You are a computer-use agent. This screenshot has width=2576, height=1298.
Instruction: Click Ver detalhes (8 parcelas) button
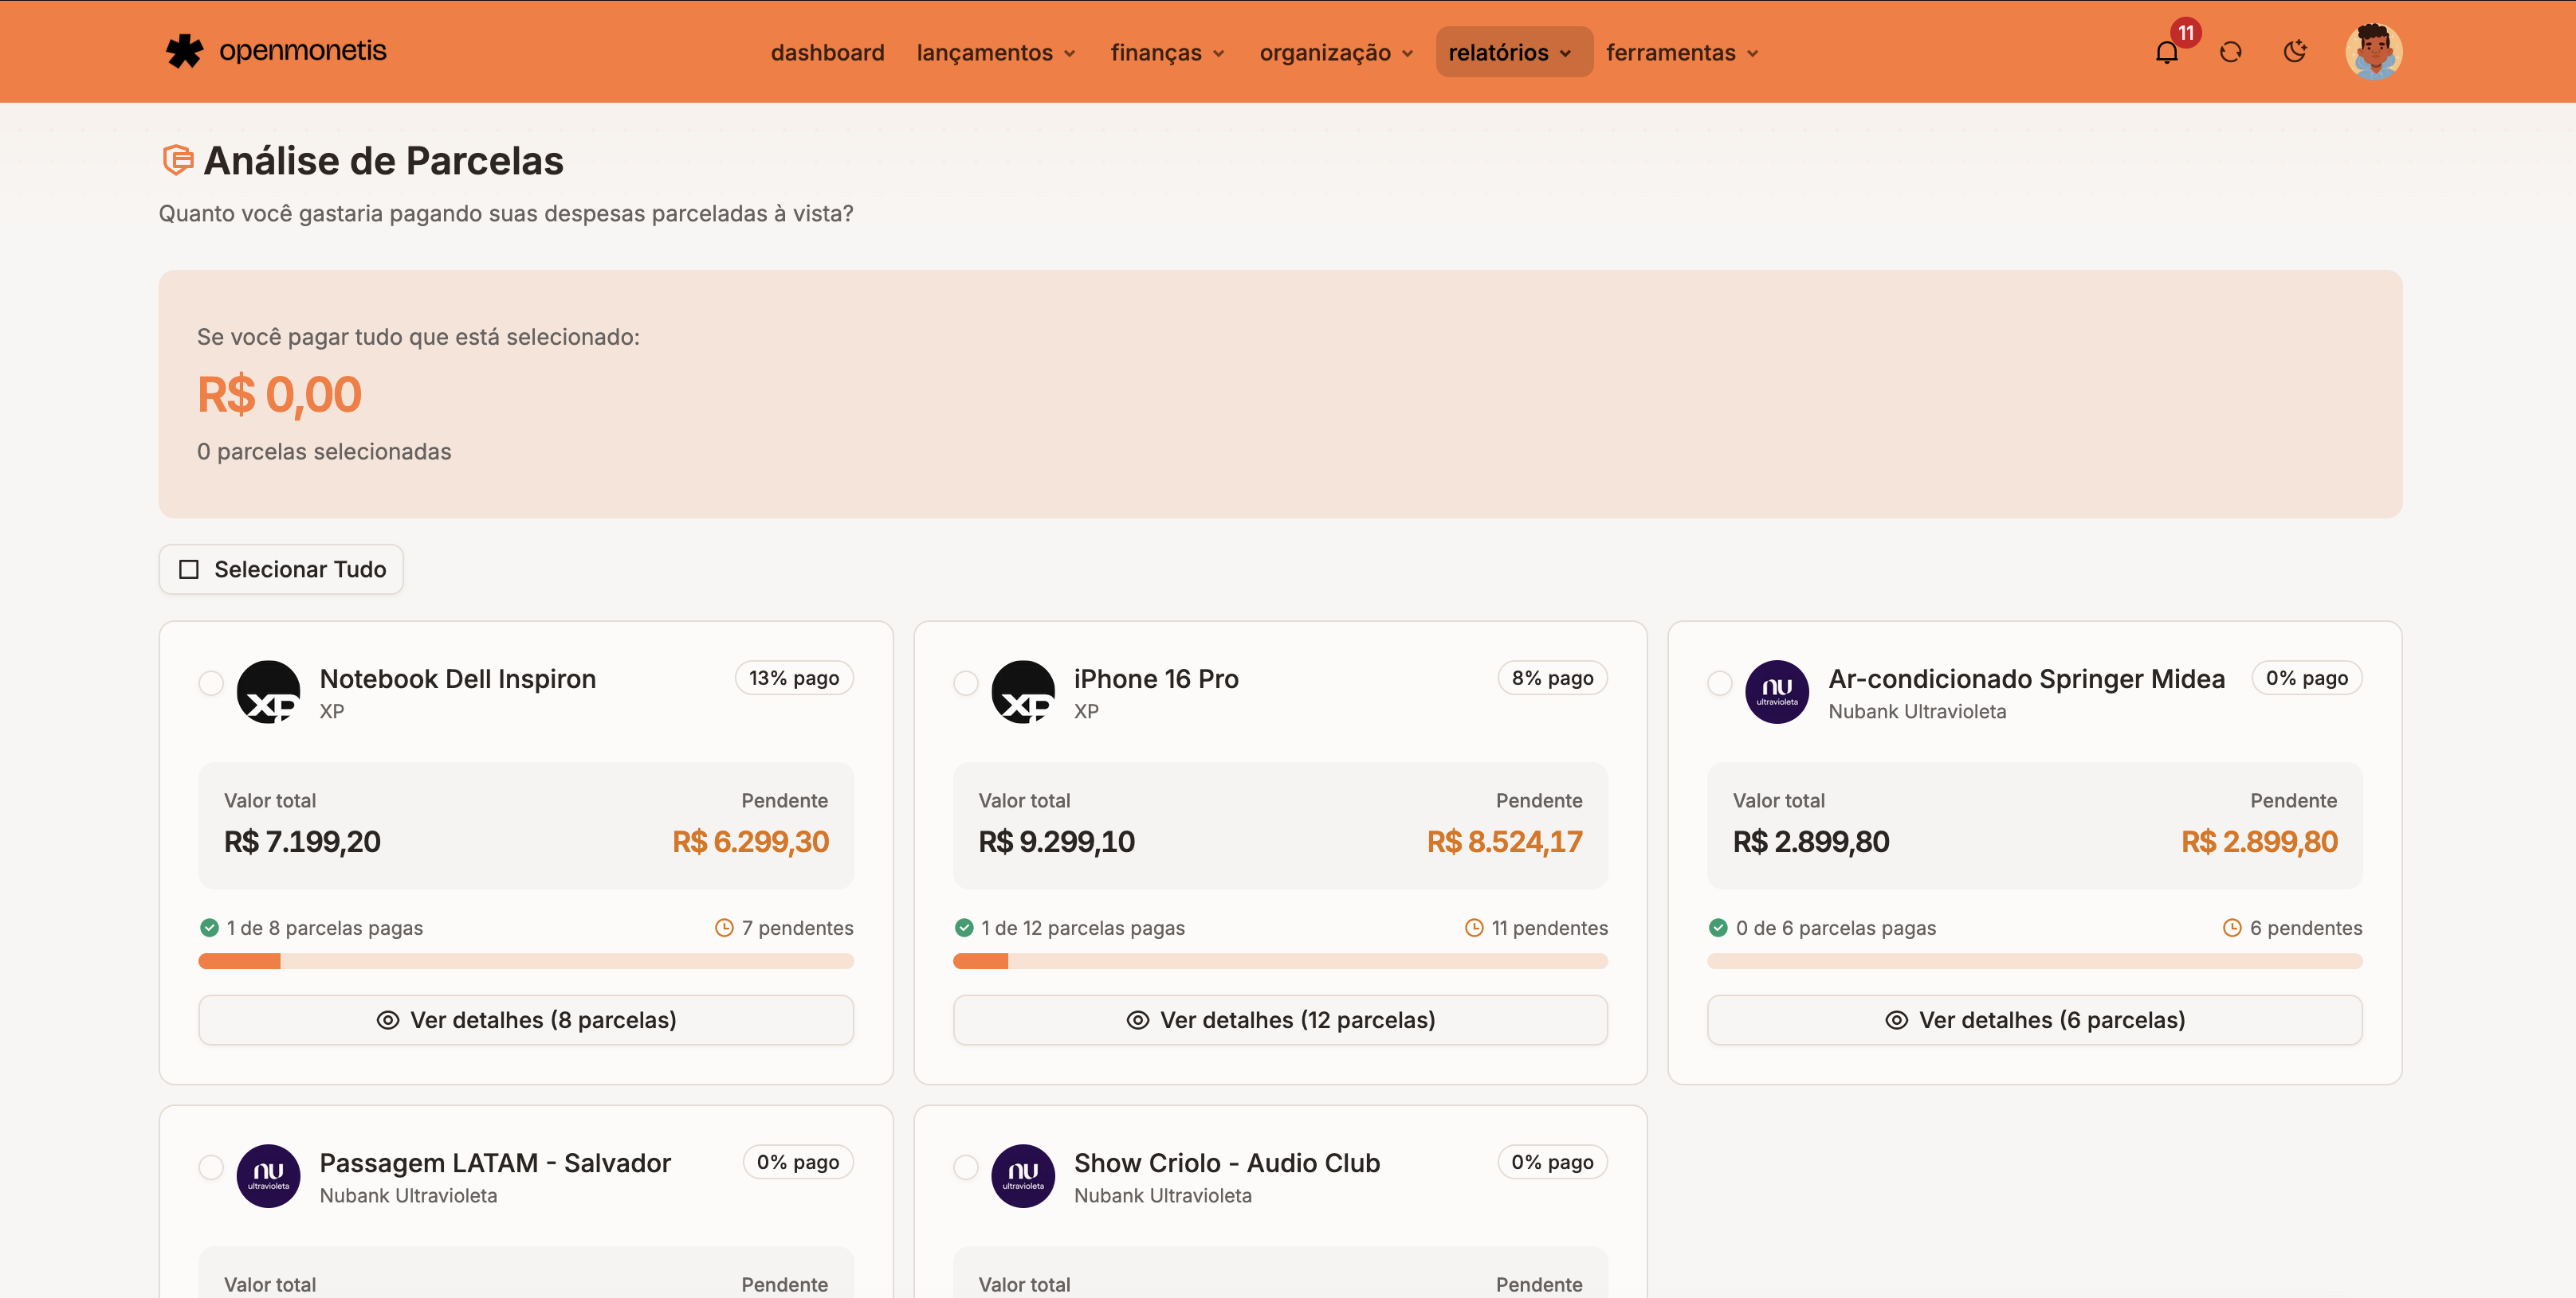[x=526, y=1020]
